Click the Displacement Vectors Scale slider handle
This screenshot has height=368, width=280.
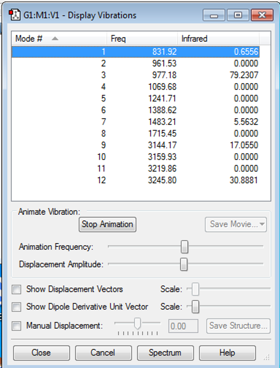coord(195,289)
